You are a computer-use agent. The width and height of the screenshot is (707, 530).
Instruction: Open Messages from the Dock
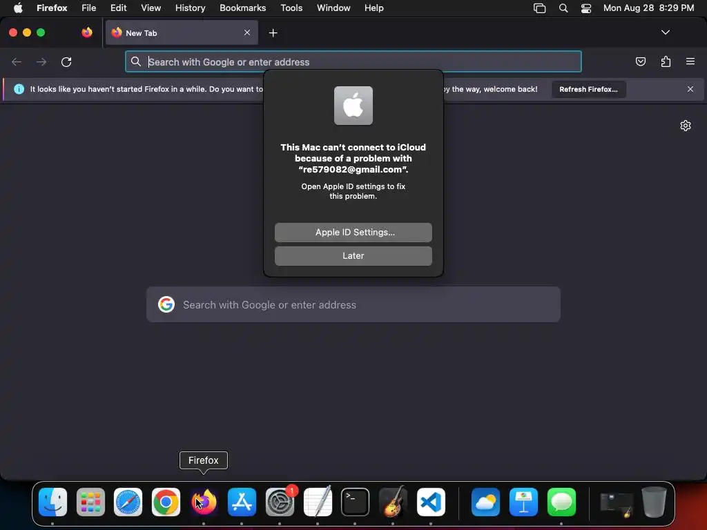pyautogui.click(x=561, y=502)
